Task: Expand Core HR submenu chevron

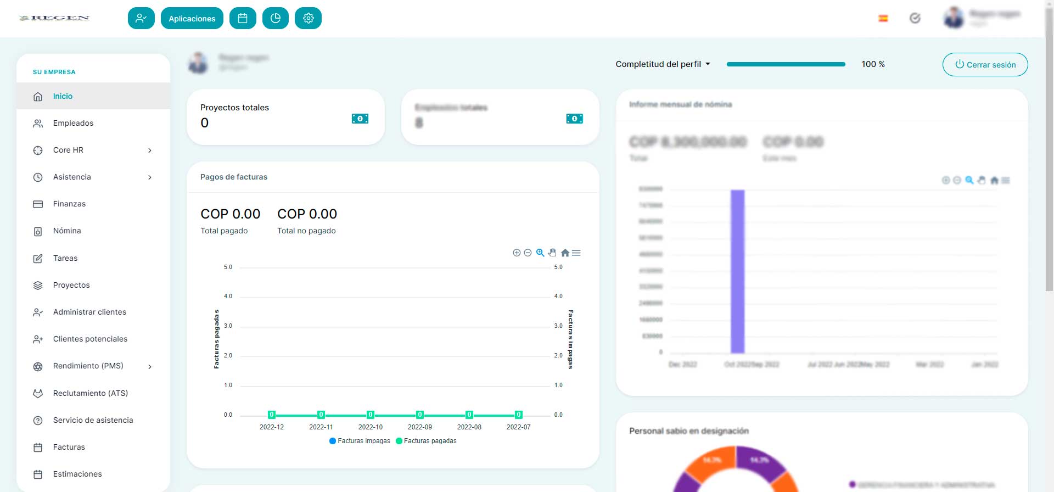Action: [150, 150]
